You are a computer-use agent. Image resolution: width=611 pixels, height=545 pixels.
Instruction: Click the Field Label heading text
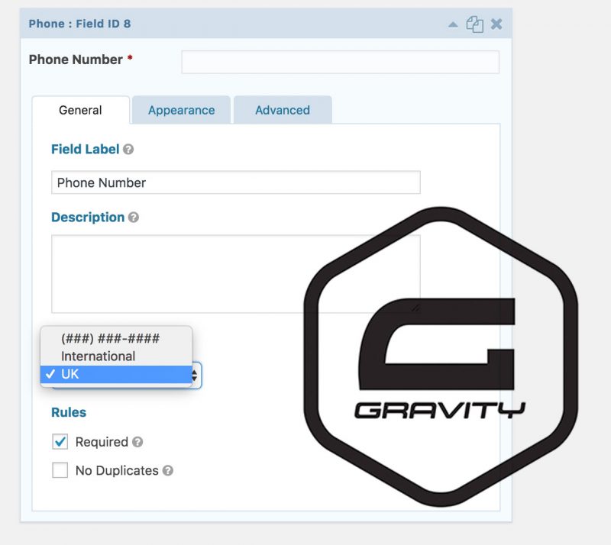pyautogui.click(x=85, y=149)
